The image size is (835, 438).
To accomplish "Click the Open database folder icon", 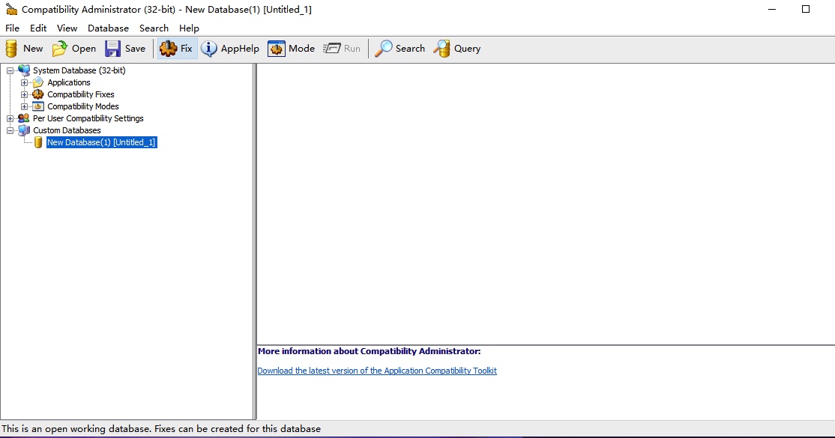I will point(60,49).
